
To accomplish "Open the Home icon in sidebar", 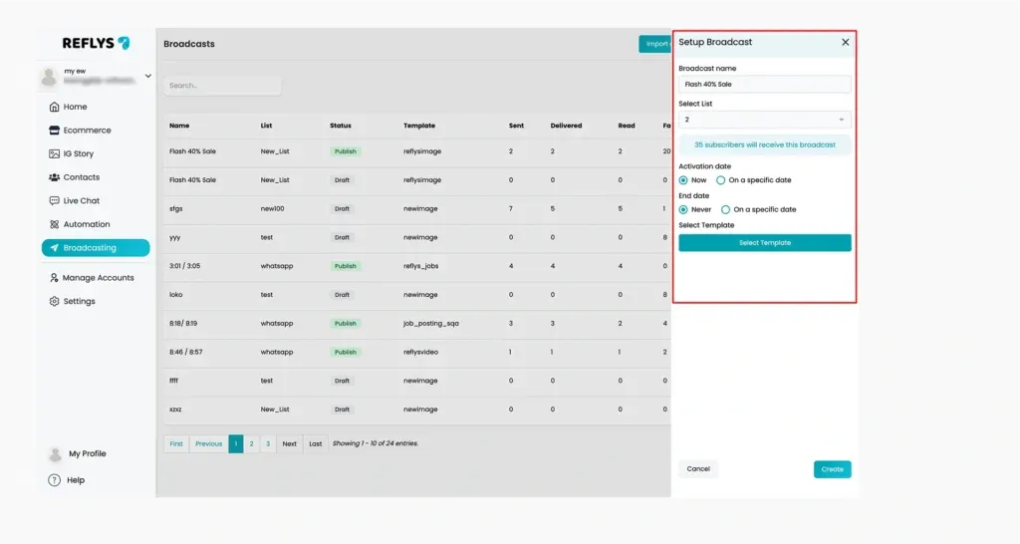I will click(x=54, y=107).
